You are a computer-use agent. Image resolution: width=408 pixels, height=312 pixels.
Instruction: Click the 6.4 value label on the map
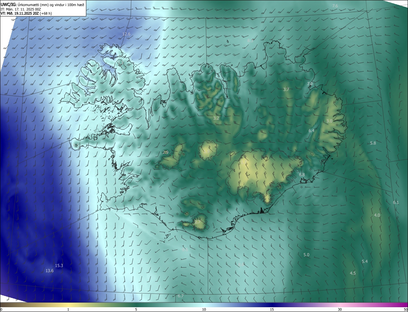(x=311, y=131)
